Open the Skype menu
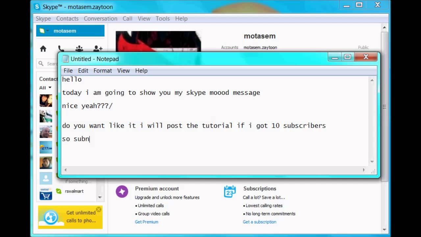 [43, 18]
